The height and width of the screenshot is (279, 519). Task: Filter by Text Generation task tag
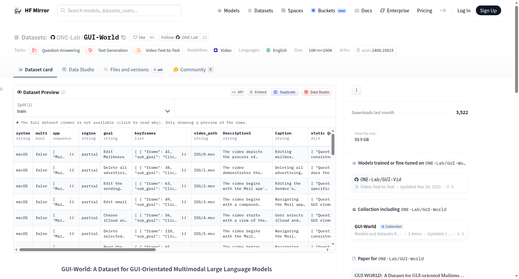click(108, 50)
